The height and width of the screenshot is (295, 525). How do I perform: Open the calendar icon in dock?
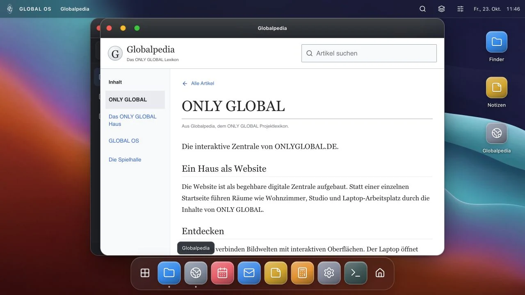(x=222, y=273)
